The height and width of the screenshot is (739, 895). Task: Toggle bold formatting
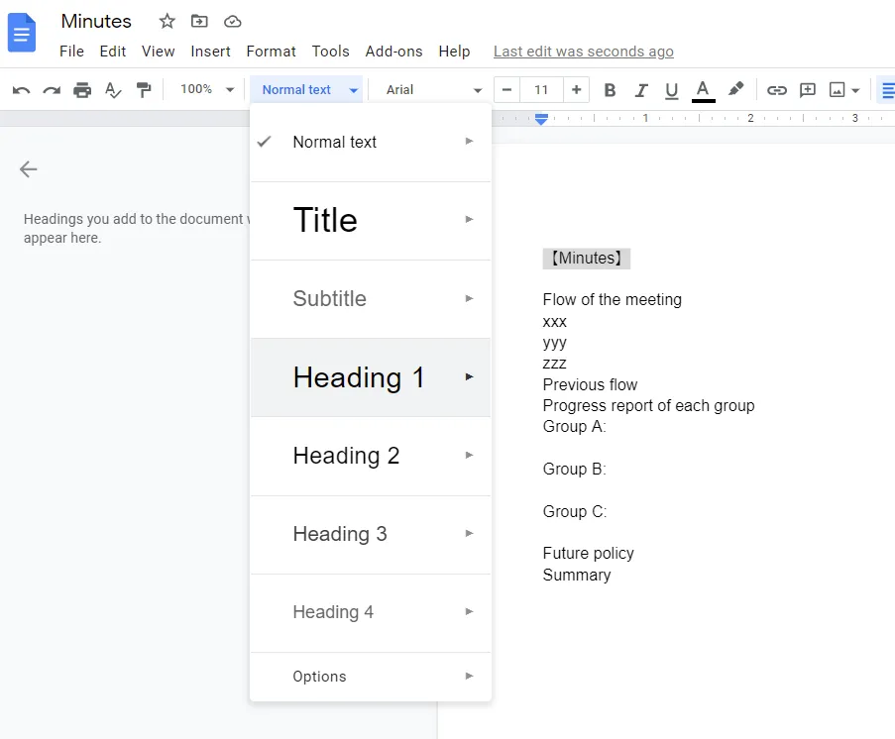pyautogui.click(x=610, y=90)
